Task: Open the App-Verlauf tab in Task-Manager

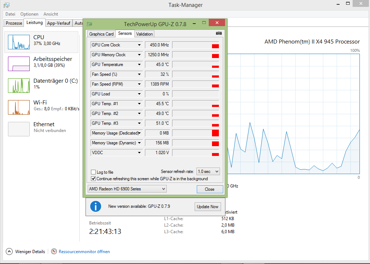Action: coord(58,23)
